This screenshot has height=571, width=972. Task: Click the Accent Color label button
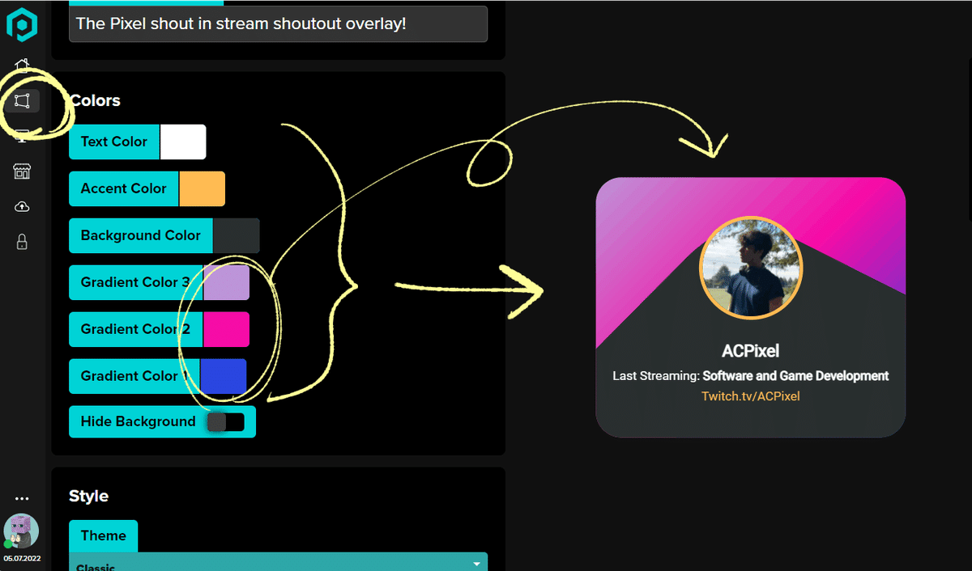pyautogui.click(x=124, y=188)
